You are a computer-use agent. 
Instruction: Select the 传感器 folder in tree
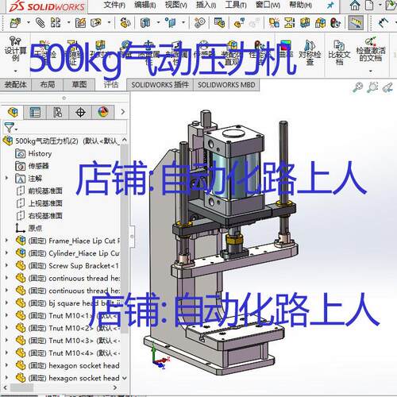[32, 166]
